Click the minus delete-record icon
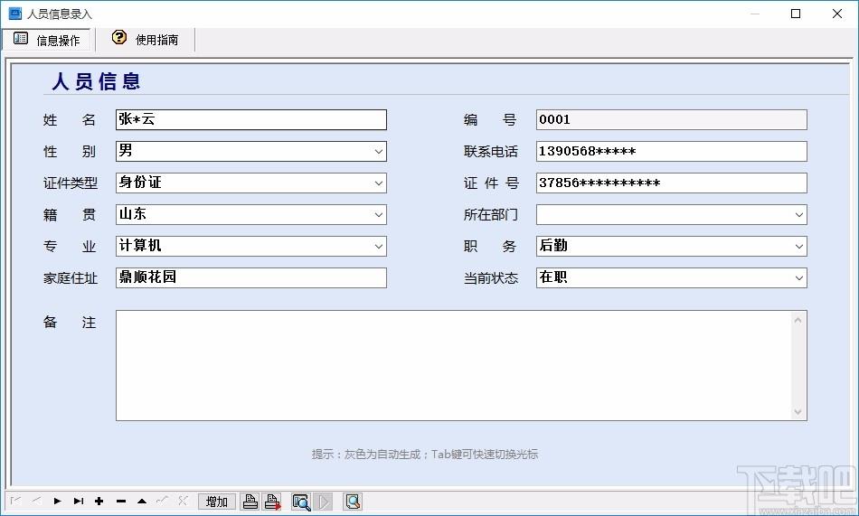Image resolution: width=859 pixels, height=516 pixels. (121, 502)
